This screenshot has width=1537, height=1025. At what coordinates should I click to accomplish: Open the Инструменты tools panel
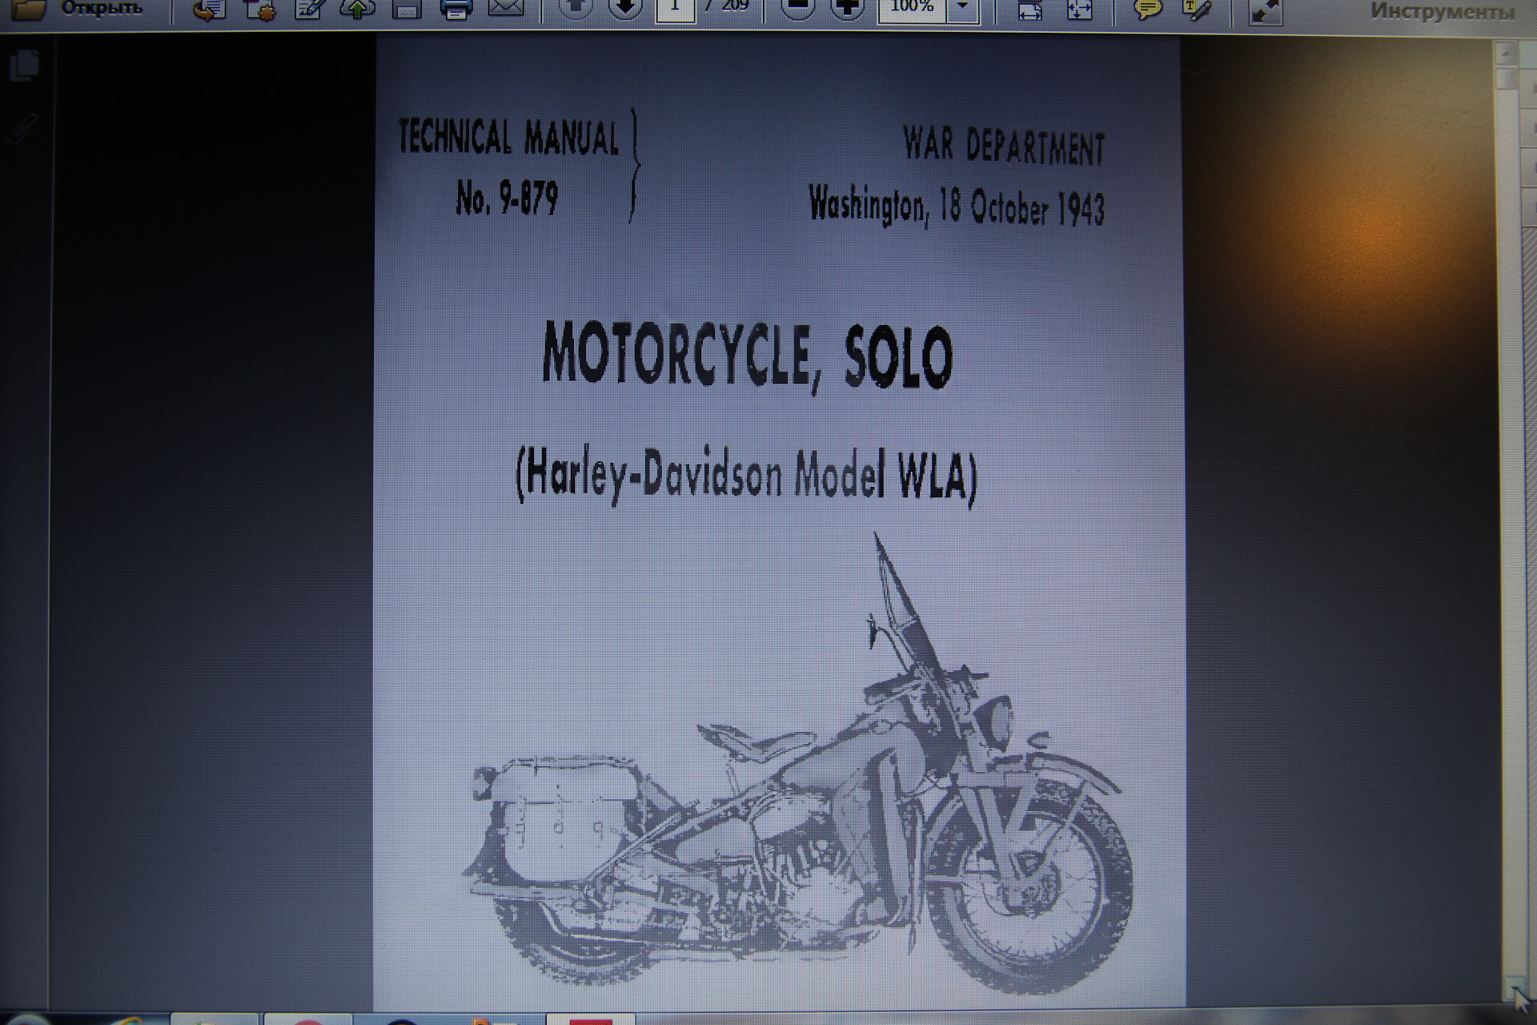(1443, 11)
